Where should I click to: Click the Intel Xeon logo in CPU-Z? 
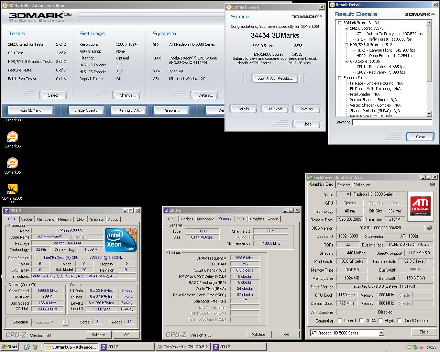121,239
